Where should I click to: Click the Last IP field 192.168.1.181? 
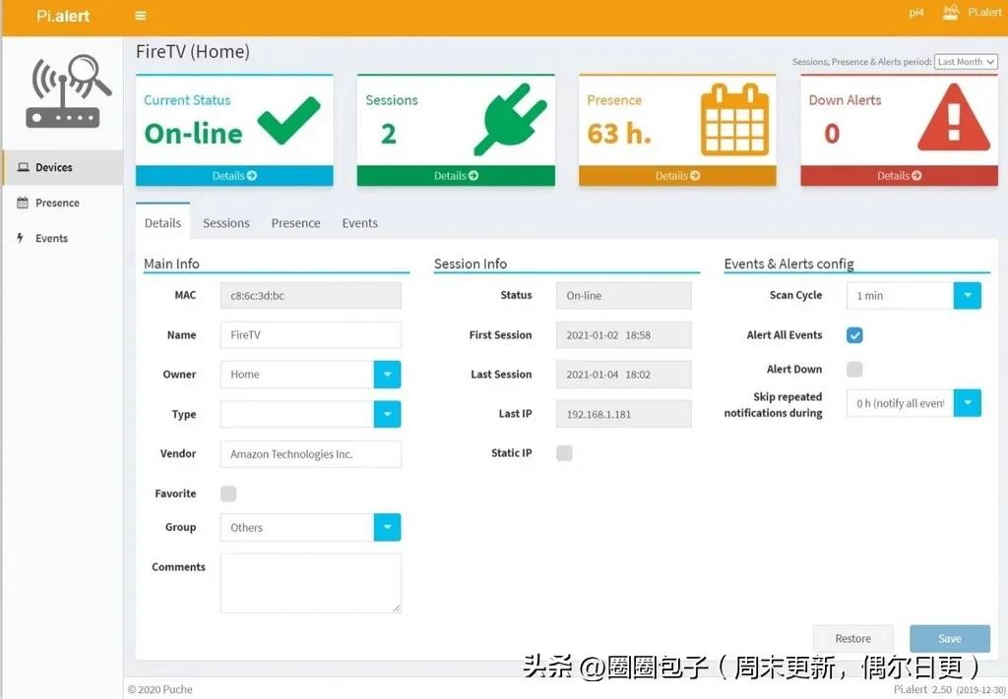pos(623,415)
